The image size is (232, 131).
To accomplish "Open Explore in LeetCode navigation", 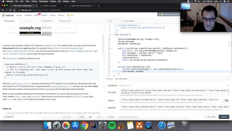I will pos(19,15).
